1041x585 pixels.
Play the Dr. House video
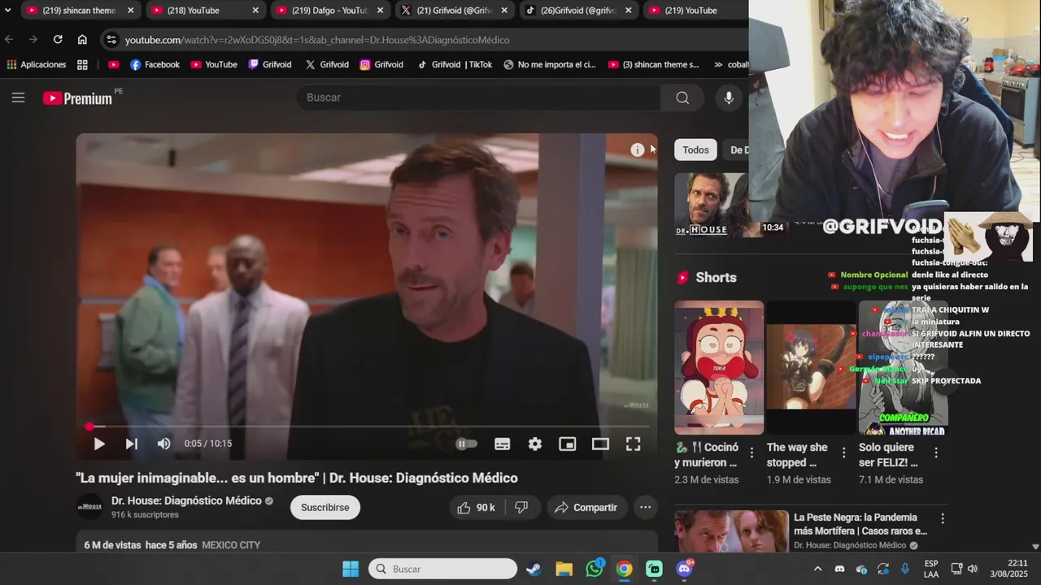click(99, 444)
